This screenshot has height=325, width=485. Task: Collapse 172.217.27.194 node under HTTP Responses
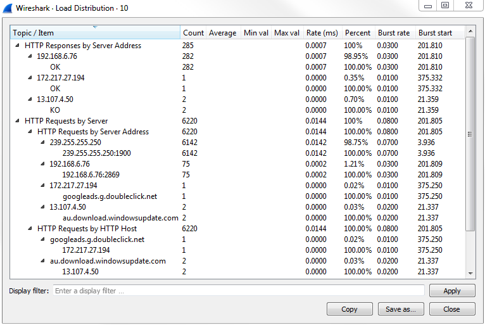(x=30, y=78)
